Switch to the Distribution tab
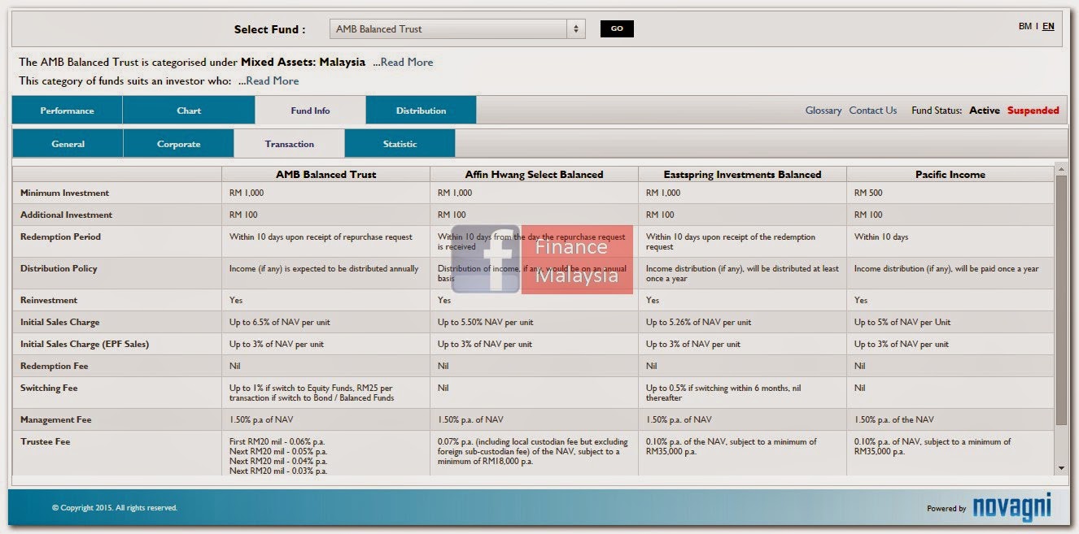 420,110
